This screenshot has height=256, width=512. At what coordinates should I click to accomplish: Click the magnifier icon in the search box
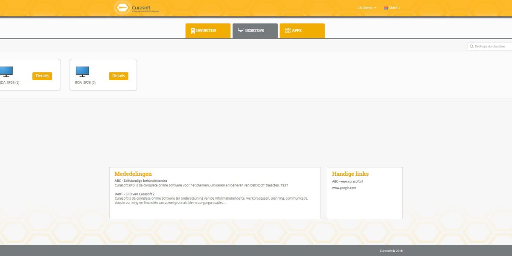pos(471,46)
